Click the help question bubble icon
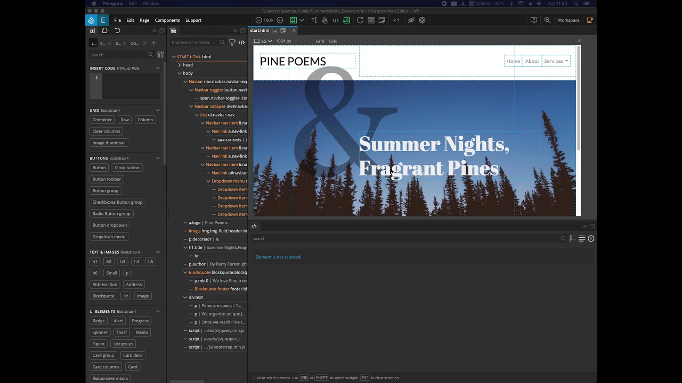This screenshot has height=383, width=682. 534,20
